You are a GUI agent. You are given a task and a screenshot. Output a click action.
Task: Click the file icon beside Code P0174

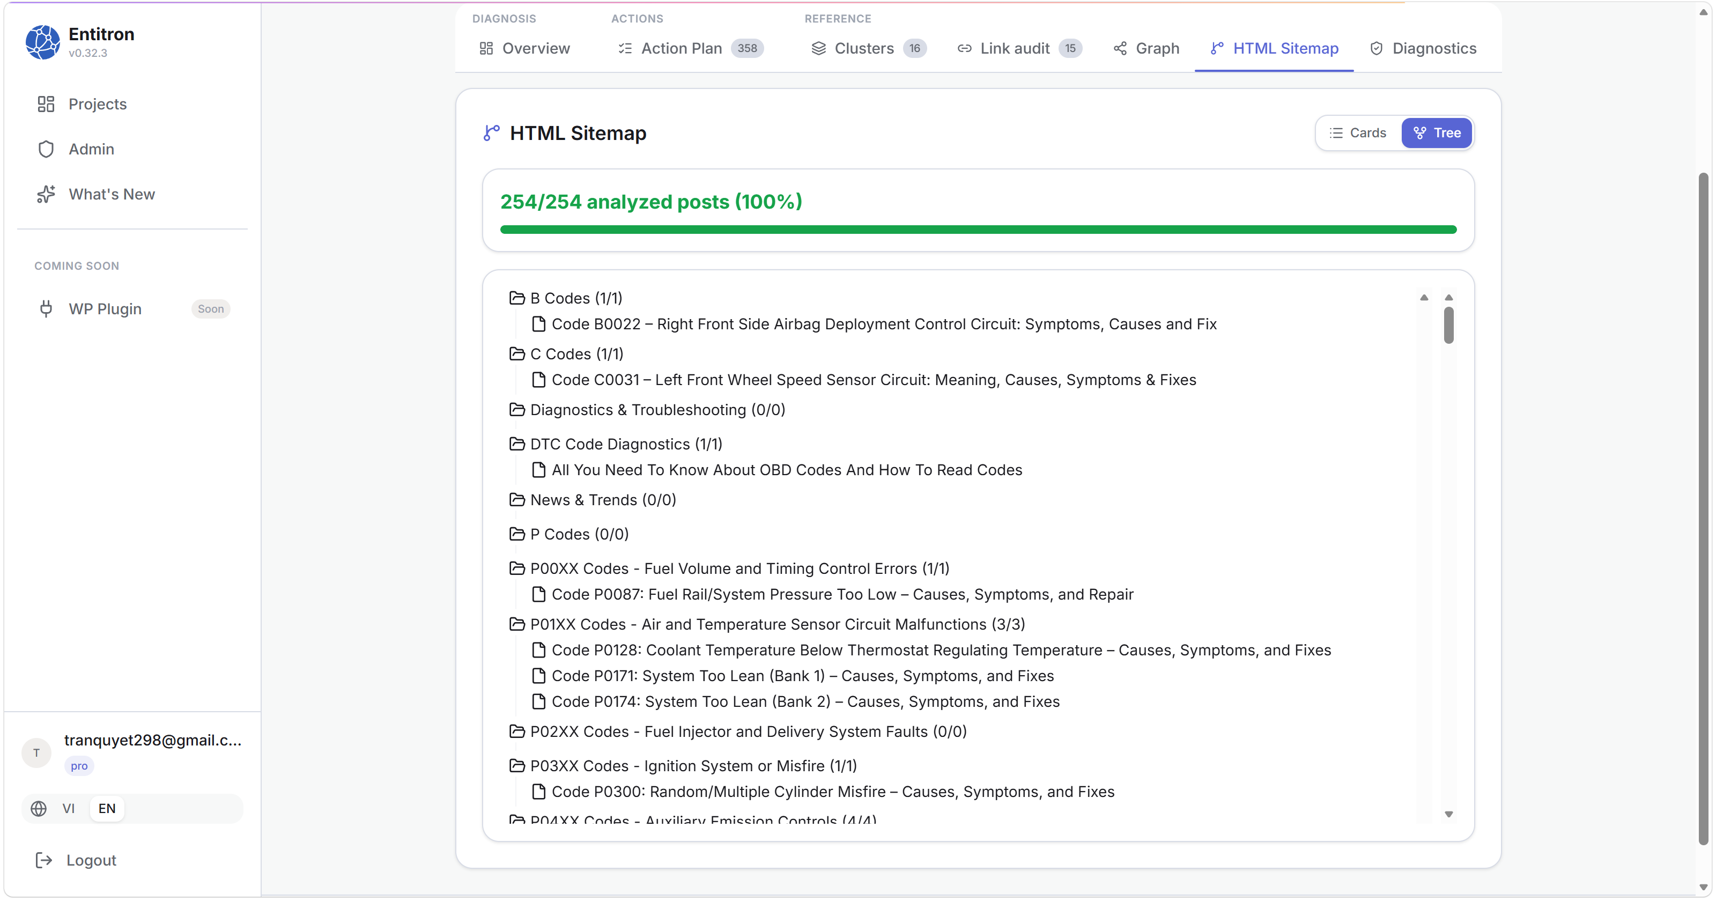point(539,701)
